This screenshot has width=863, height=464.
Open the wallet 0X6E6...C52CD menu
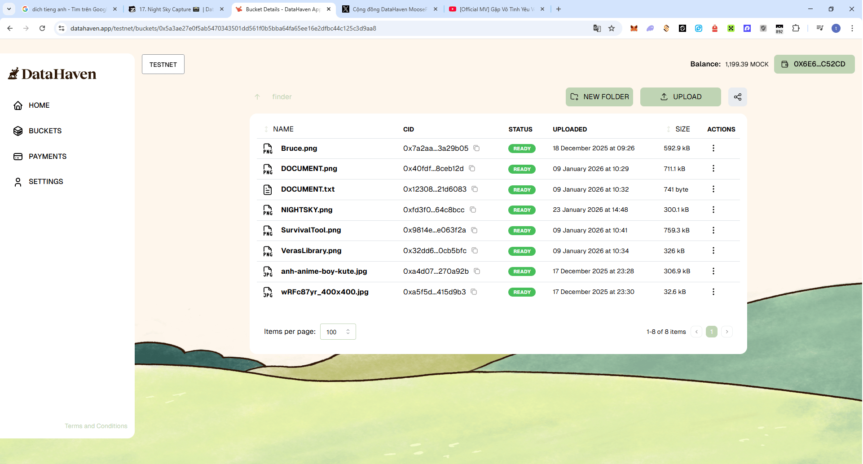[x=814, y=64]
